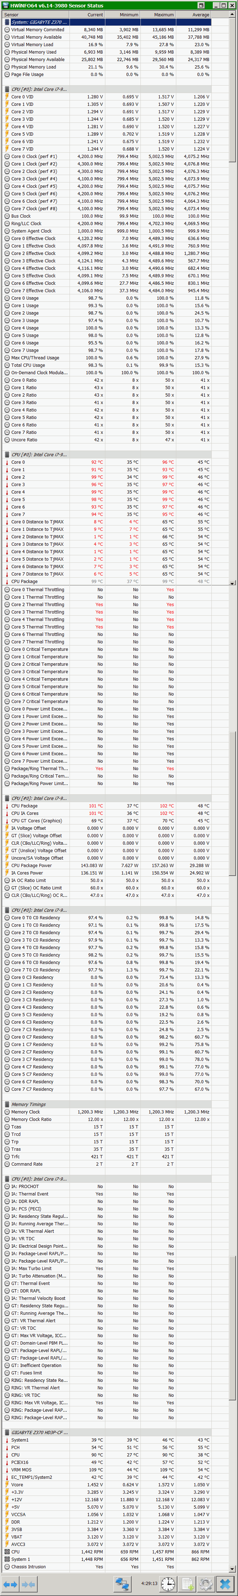Click the 143.083 W current power value
238x1596 pixels.
92,866
